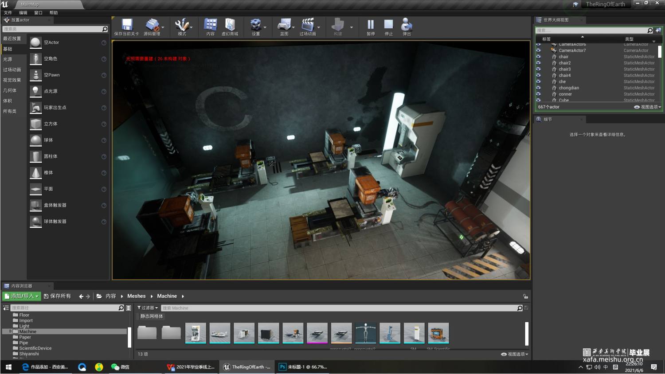Viewport: 665px width, 374px height.
Task: Open the filters dropdown in content browser
Action: coord(147,308)
